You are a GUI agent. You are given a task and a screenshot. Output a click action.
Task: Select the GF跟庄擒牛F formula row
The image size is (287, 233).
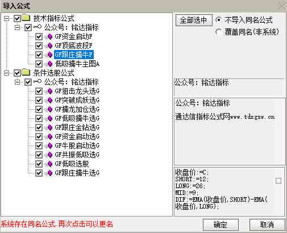(x=74, y=55)
